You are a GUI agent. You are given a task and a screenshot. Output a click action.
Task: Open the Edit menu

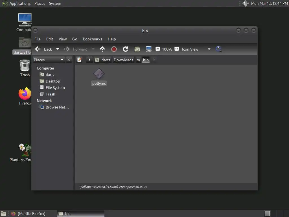[50, 39]
